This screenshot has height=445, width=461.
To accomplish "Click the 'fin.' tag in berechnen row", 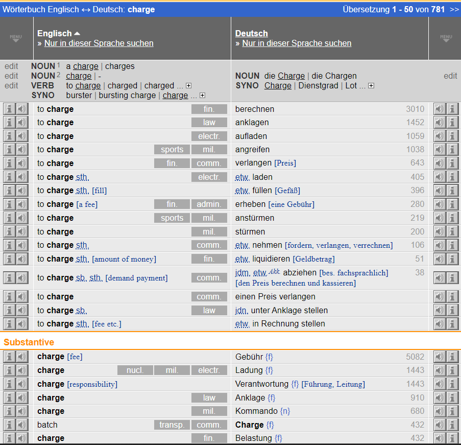I will coord(209,109).
